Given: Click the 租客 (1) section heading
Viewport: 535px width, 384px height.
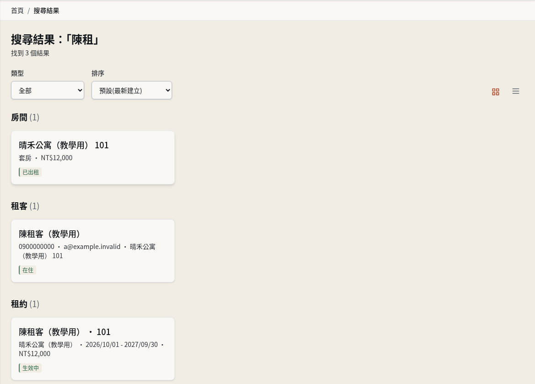Looking at the screenshot, I should tap(25, 206).
